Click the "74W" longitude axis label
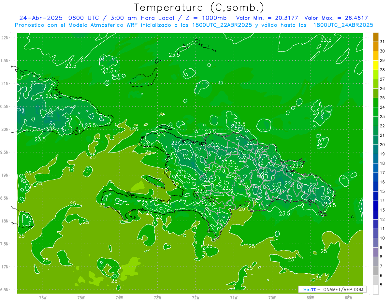391x302 pixels. point(119,298)
